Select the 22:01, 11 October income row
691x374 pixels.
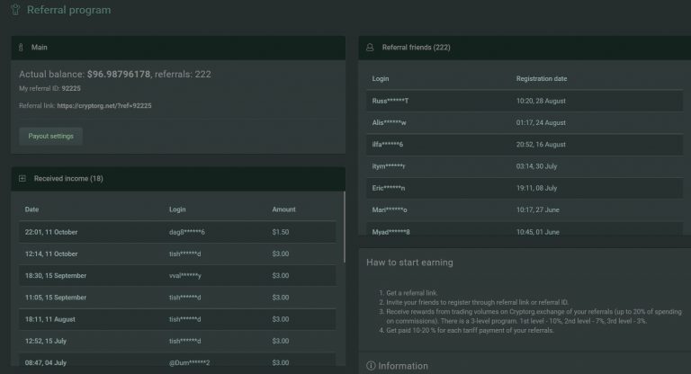coord(177,232)
